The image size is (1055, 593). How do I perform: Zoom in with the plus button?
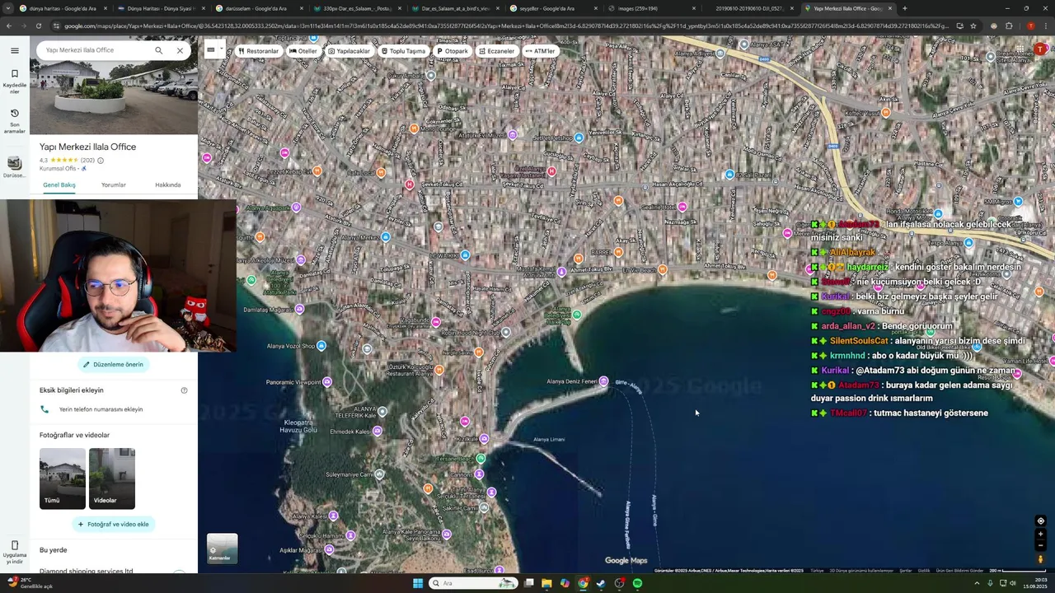point(1040,534)
